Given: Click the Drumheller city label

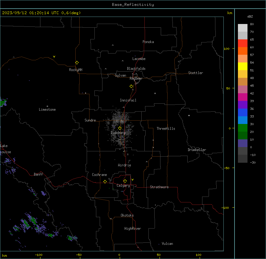Looking at the screenshot, I should [197, 150].
